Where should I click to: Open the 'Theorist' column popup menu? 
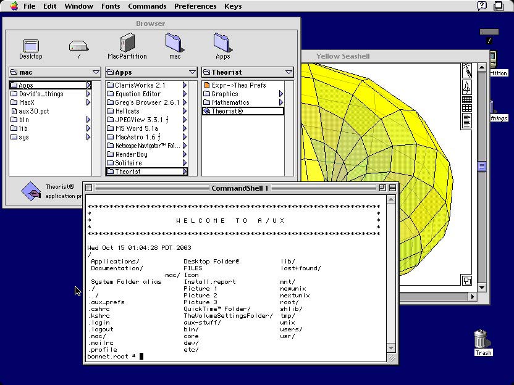[248, 72]
